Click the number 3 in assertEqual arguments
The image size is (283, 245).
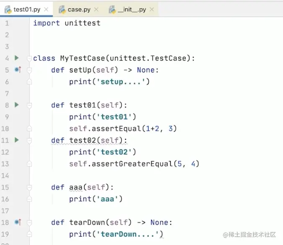click(x=170, y=128)
